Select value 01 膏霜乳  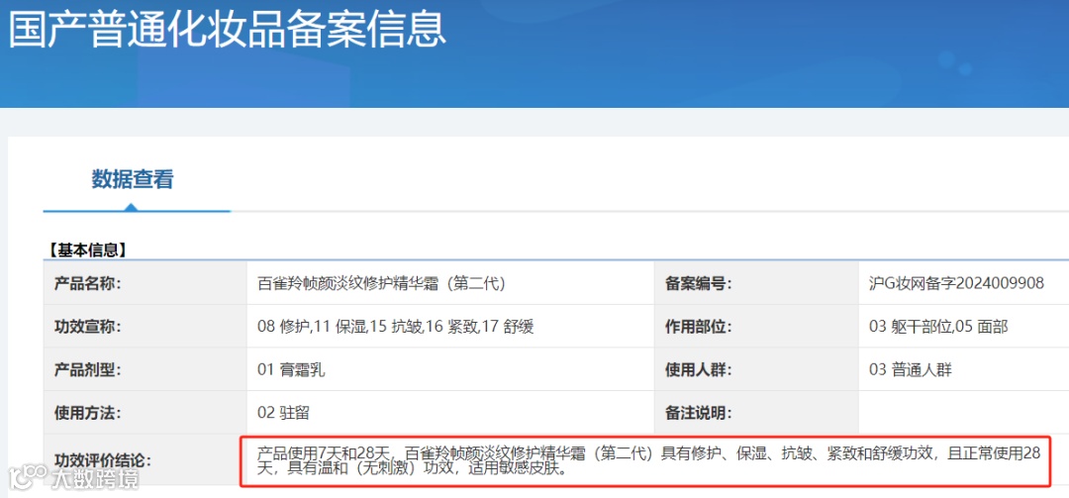(x=292, y=370)
